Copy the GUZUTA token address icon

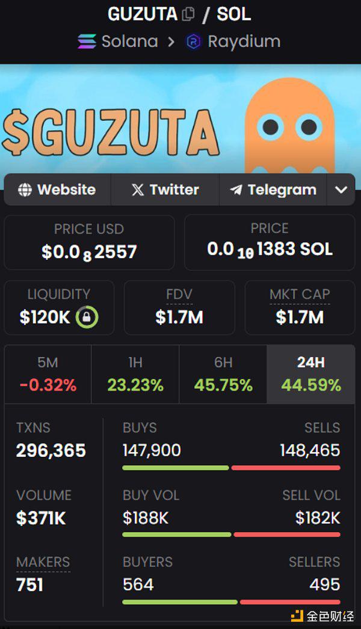pyautogui.click(x=188, y=14)
